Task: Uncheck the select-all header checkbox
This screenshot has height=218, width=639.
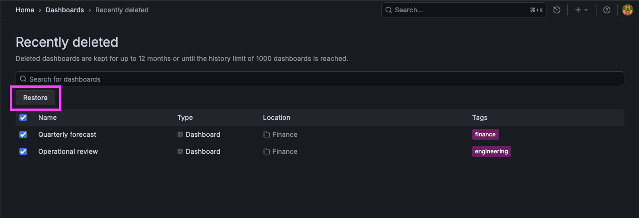Action: click(23, 117)
